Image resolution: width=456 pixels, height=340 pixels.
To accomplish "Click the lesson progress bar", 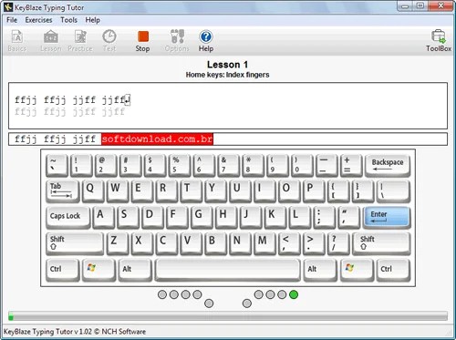I will (228, 316).
